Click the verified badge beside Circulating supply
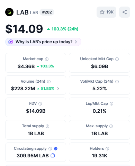 point(56,149)
